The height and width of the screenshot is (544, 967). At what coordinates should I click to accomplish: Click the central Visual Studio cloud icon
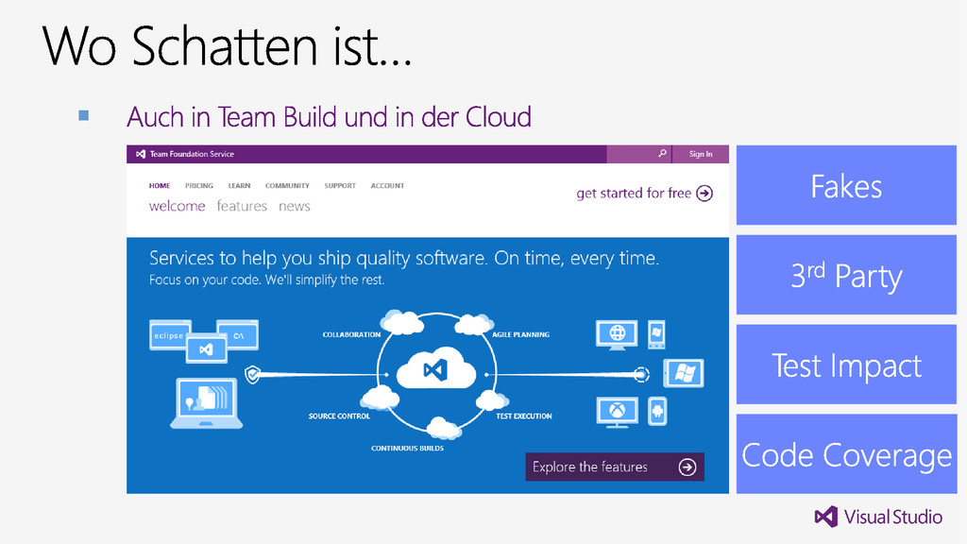(436, 370)
